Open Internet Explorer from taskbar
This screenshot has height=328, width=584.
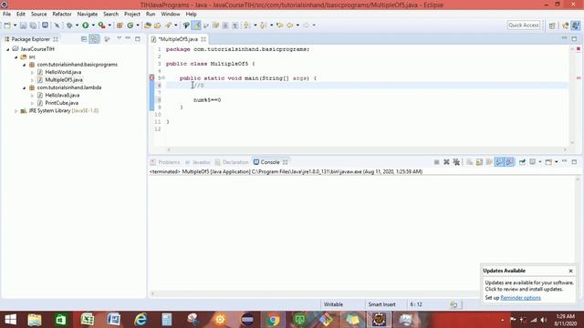tap(141, 320)
